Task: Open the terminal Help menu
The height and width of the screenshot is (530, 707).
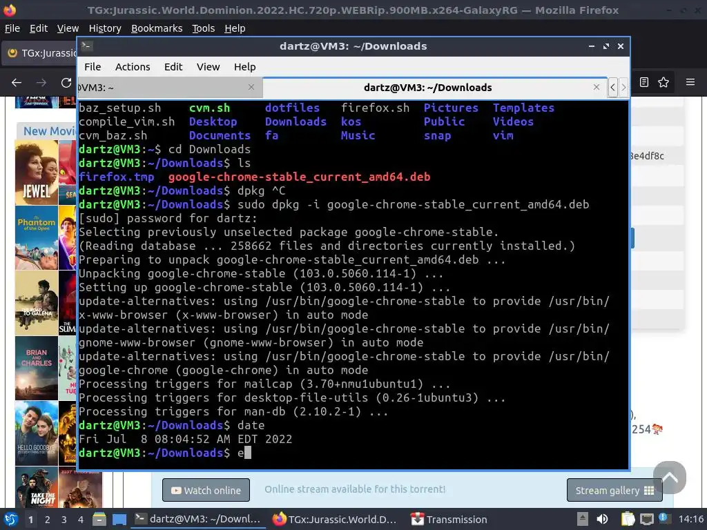Action: pyautogui.click(x=245, y=67)
